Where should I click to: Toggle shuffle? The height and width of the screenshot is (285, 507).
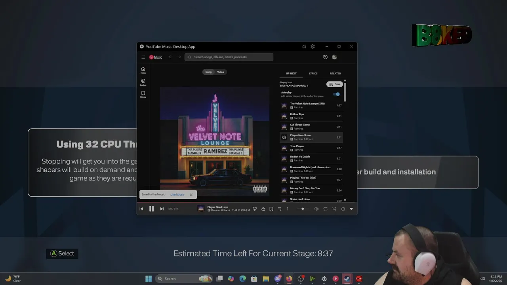click(334, 209)
